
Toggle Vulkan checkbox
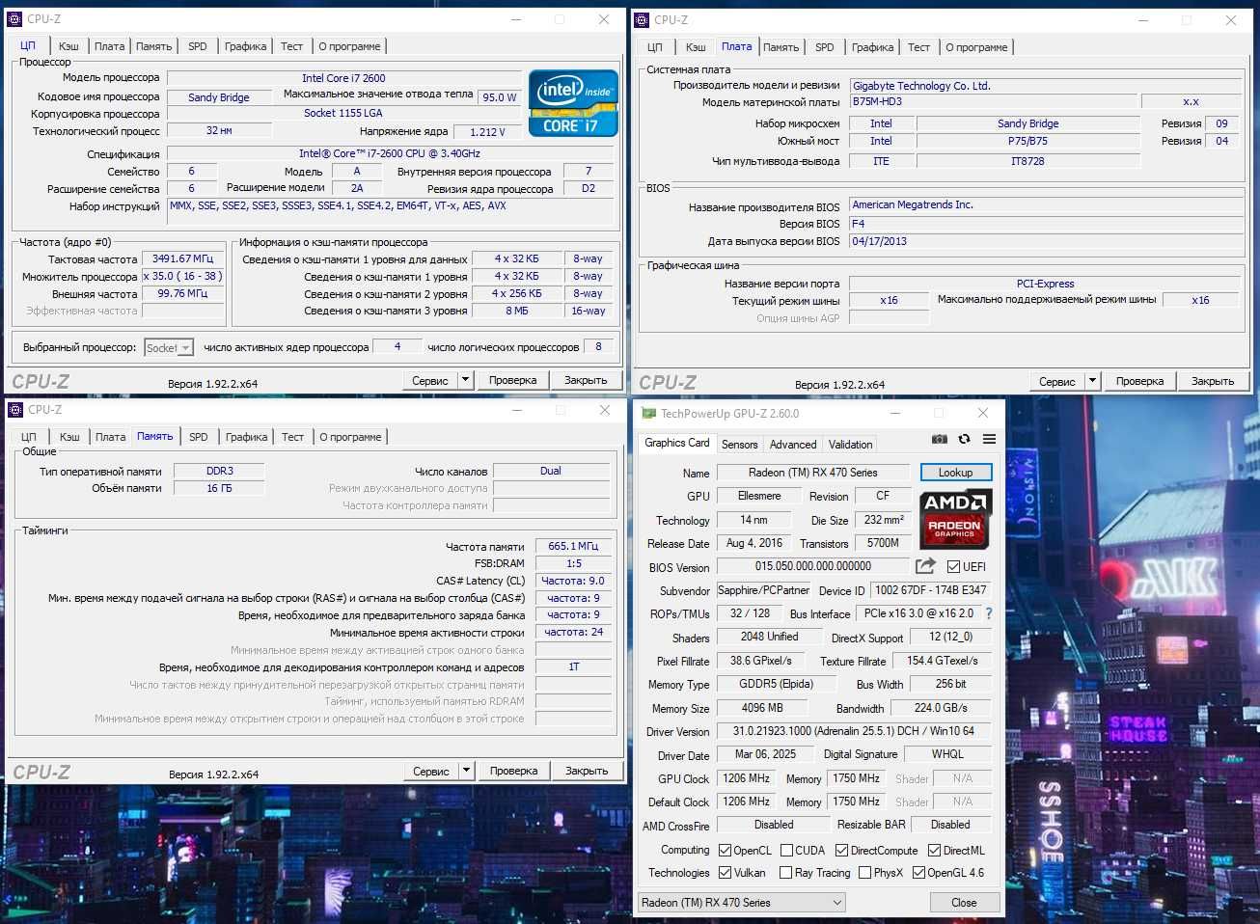[x=725, y=872]
